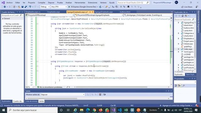Click the open file folder icon
201x113 pixels.
coord(19,7)
